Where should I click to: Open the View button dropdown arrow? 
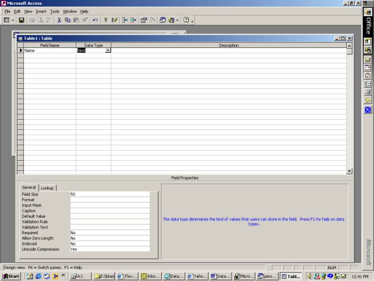click(13, 20)
